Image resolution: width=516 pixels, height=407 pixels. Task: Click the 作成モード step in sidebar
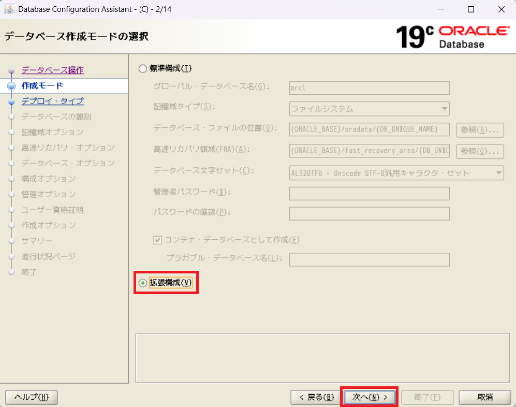tap(42, 85)
